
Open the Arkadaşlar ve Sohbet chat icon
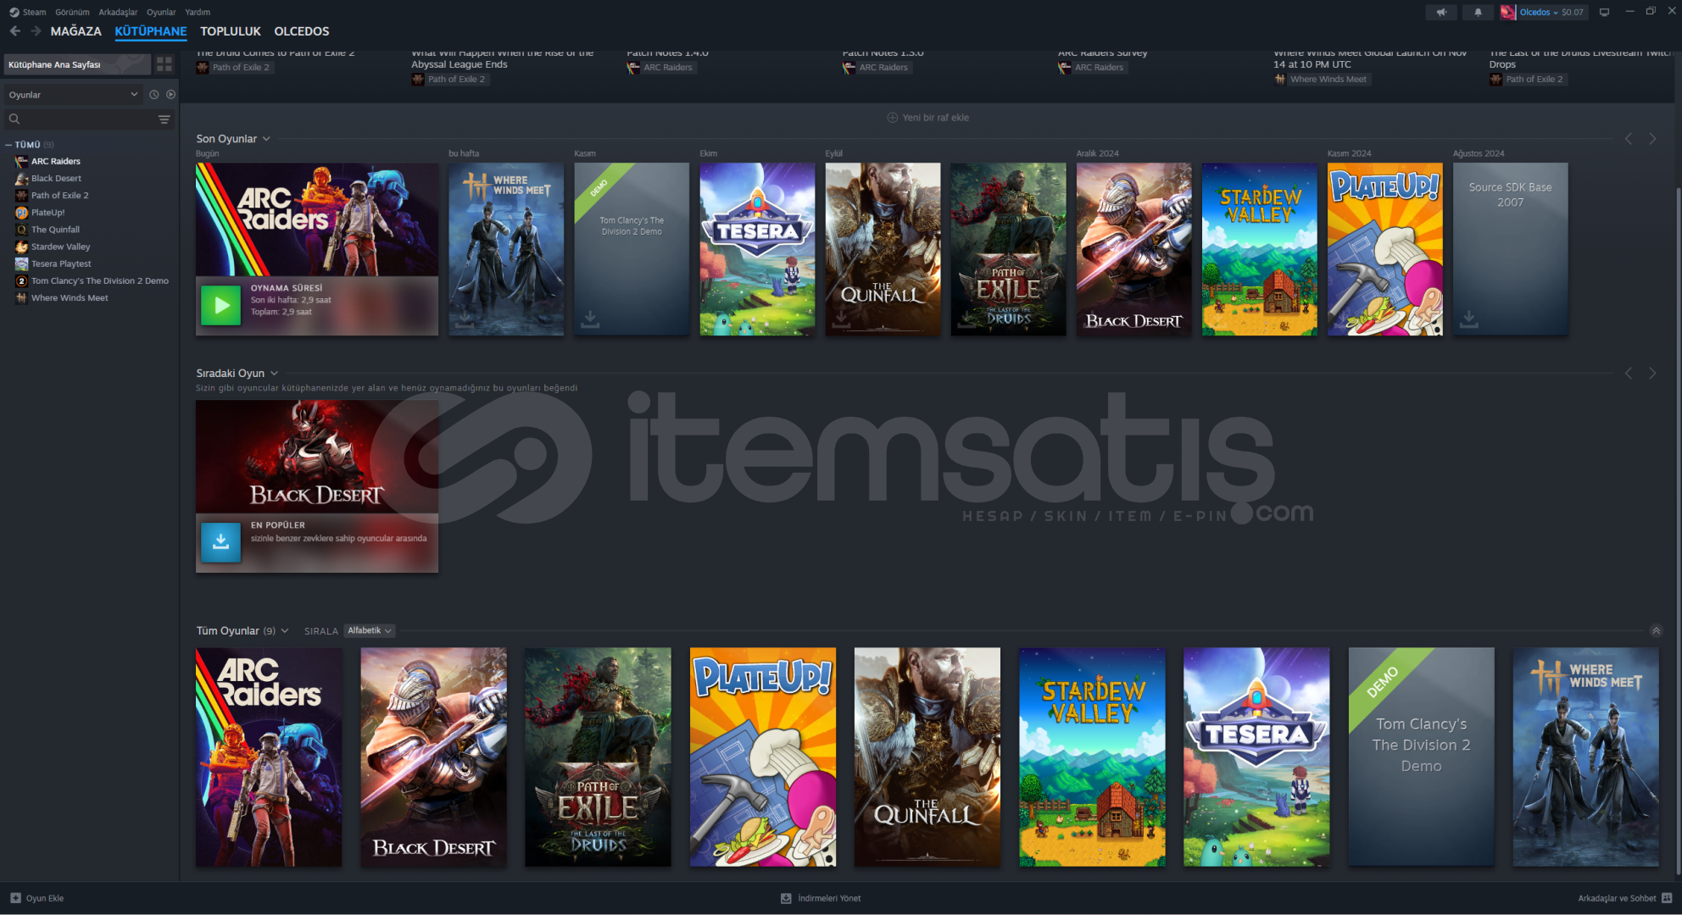click(1667, 898)
